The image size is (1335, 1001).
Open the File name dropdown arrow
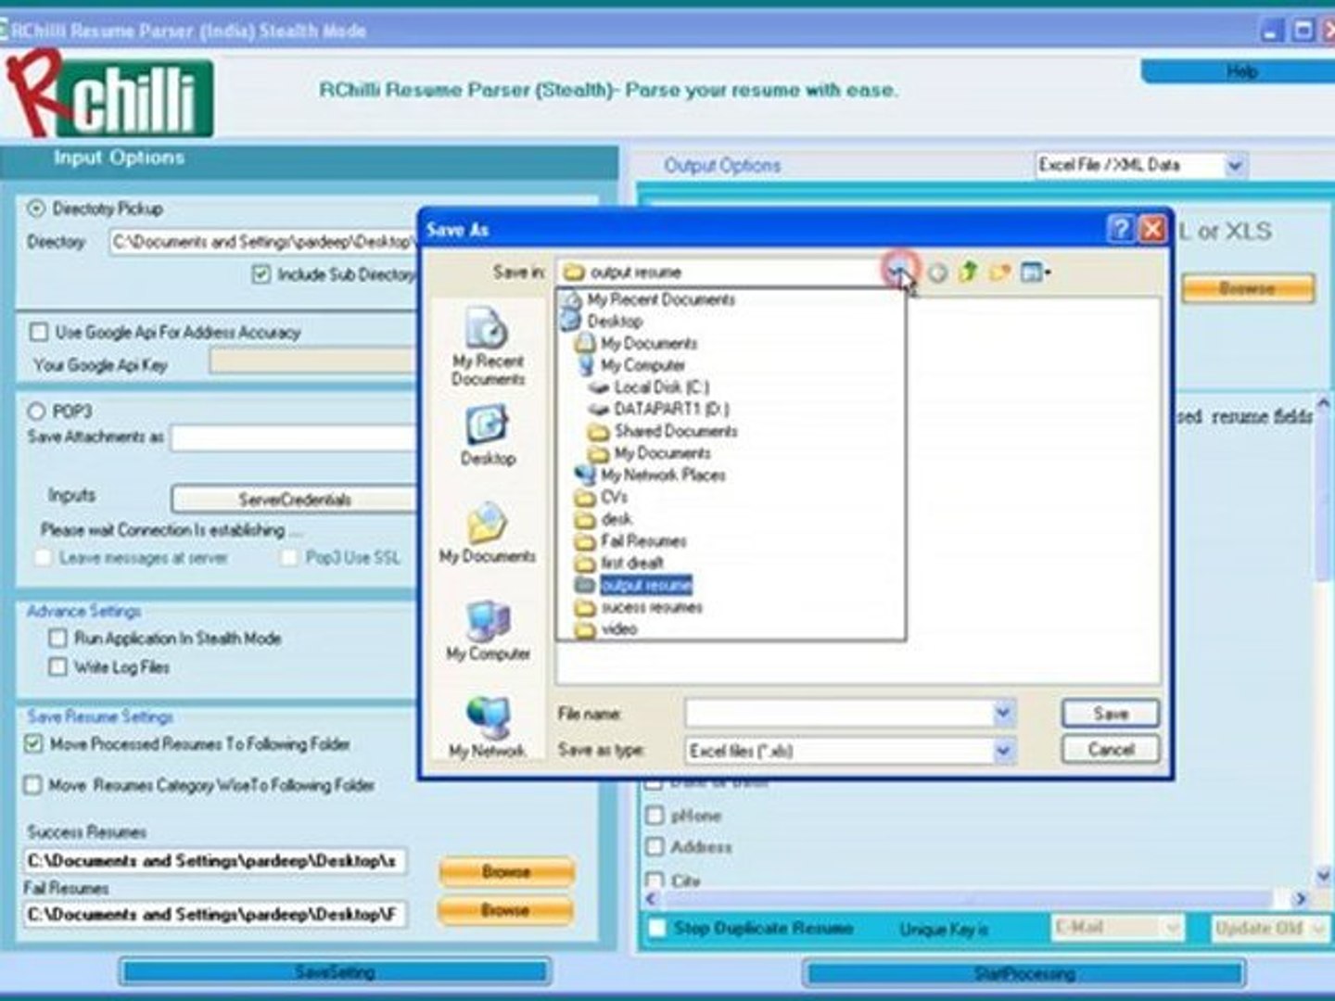(x=1003, y=713)
